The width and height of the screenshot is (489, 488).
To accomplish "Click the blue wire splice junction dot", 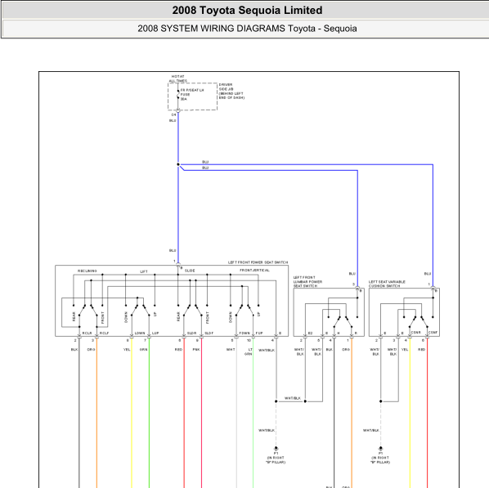I will click(x=178, y=164).
